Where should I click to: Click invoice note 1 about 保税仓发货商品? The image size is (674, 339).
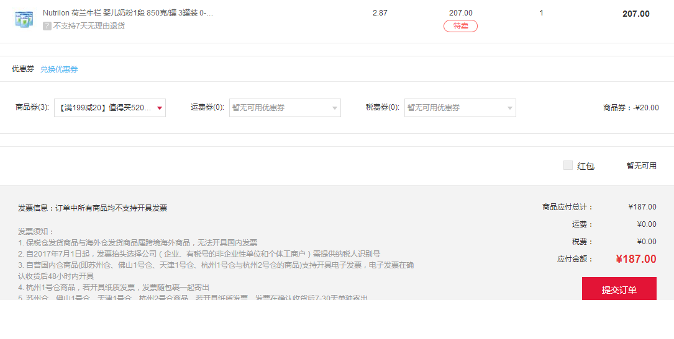pos(137,242)
